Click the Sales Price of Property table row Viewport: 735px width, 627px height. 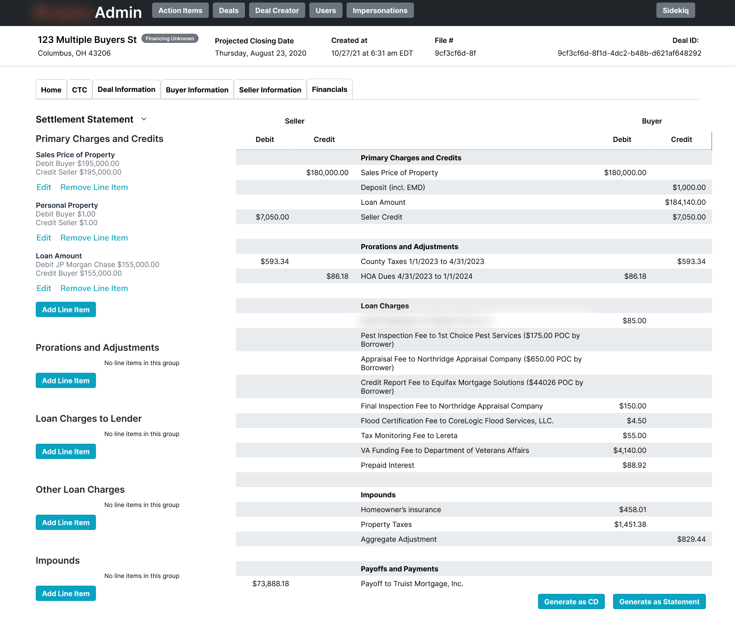[474, 173]
